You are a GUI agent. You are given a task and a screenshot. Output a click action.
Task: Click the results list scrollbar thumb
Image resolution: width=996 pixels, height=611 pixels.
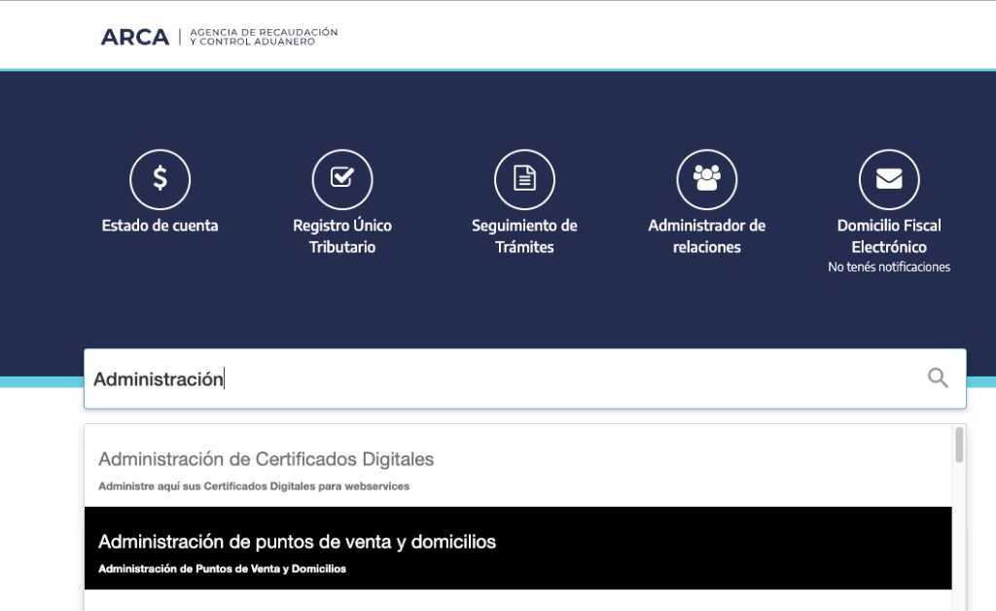coord(959,445)
